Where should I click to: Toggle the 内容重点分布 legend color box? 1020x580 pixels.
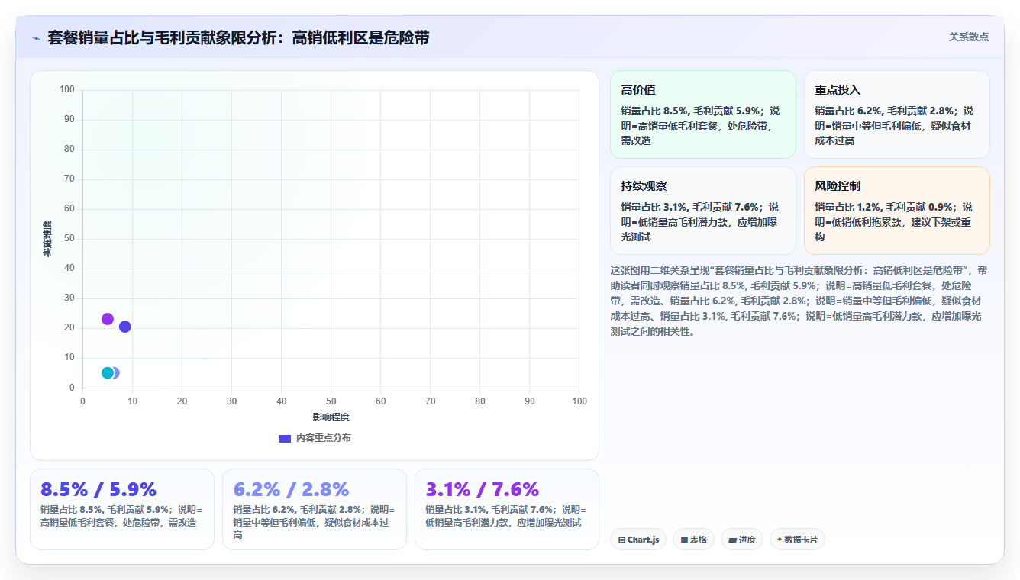(285, 438)
